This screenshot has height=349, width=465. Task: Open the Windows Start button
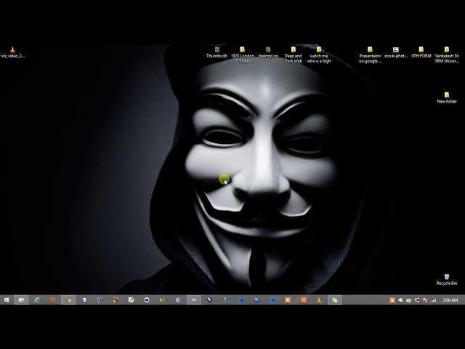tap(7, 300)
